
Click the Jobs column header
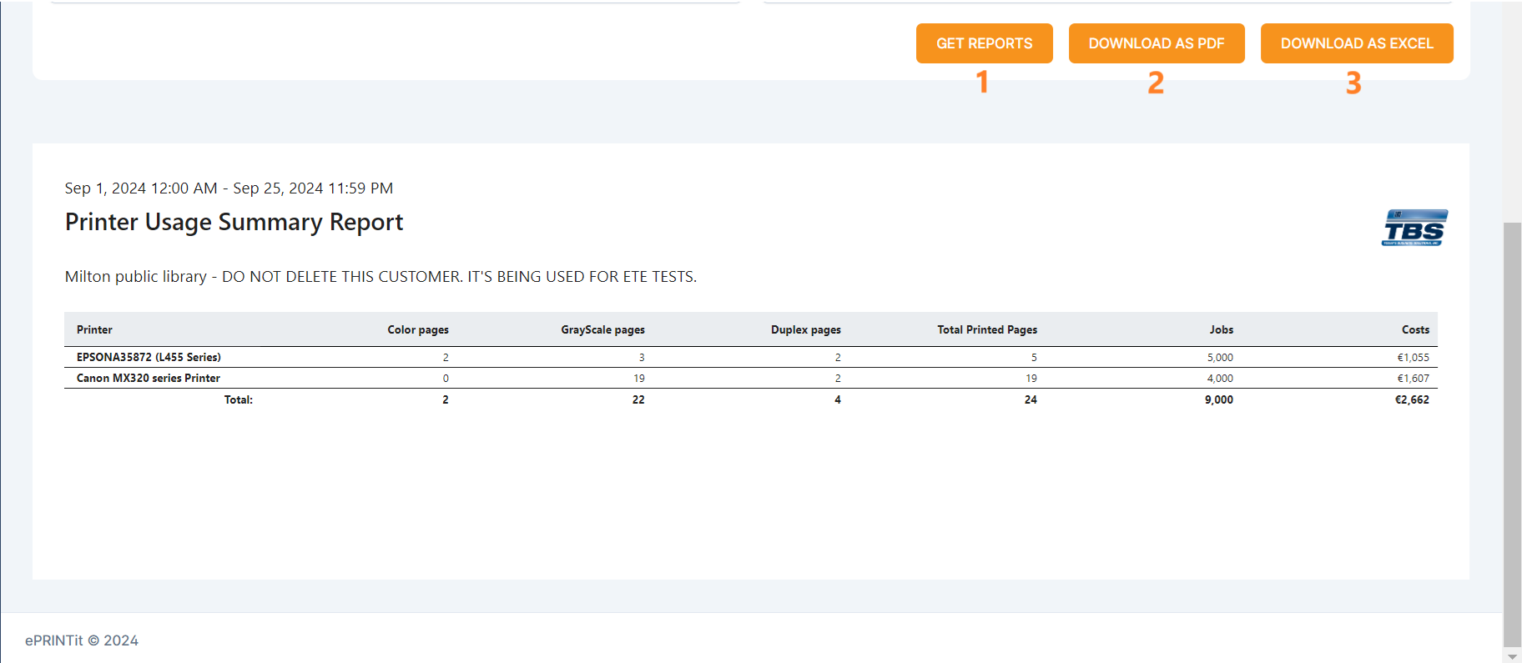pyautogui.click(x=1221, y=330)
